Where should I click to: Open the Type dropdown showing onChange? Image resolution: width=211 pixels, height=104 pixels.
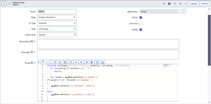(x=57, y=29)
